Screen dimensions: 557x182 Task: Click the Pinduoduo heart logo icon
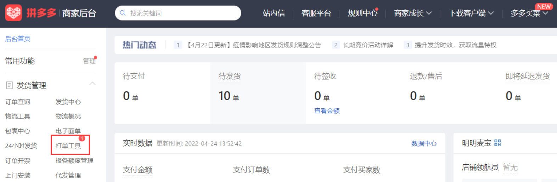point(13,13)
